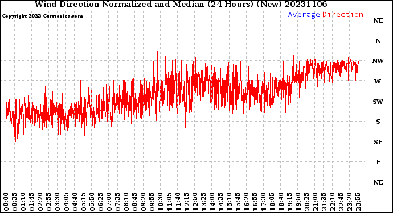Click the 00:35 time axis label
Viewport: 393px width, 213px height.
[15, 202]
